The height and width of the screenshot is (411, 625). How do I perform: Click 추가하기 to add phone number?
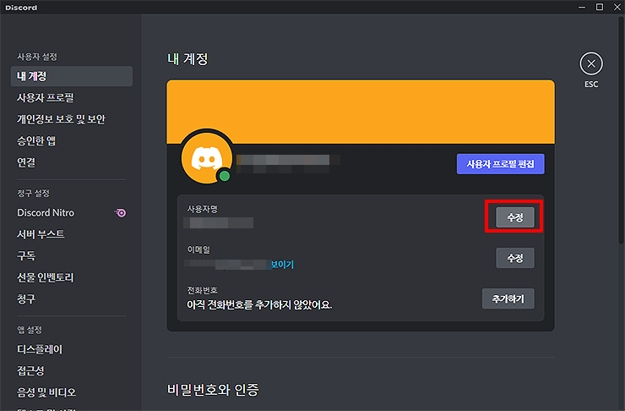pos(508,299)
